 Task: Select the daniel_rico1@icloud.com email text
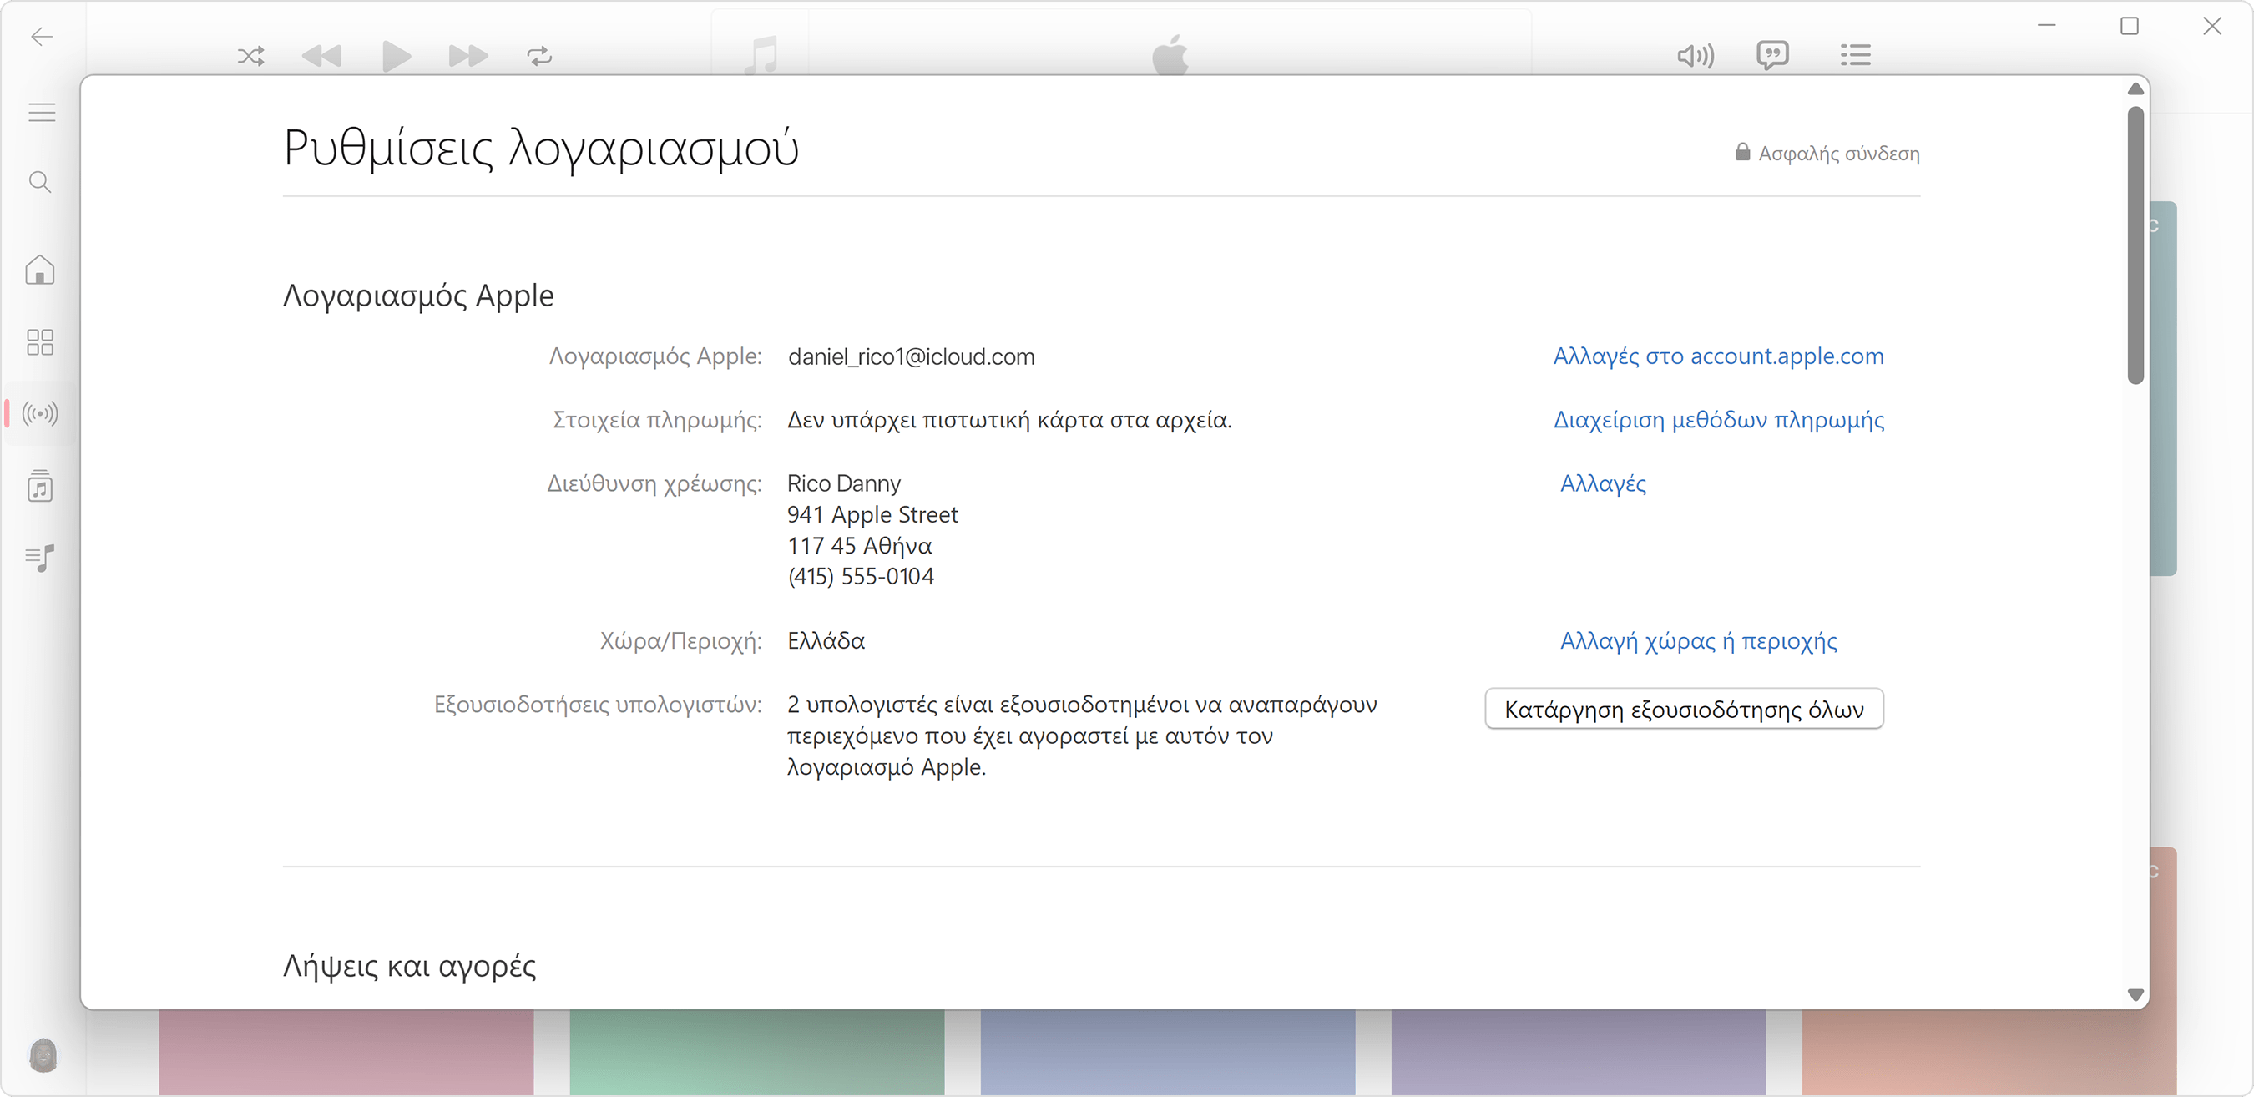[x=911, y=357]
